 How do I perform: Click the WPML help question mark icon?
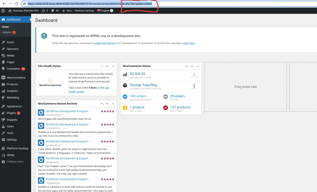(111, 10)
